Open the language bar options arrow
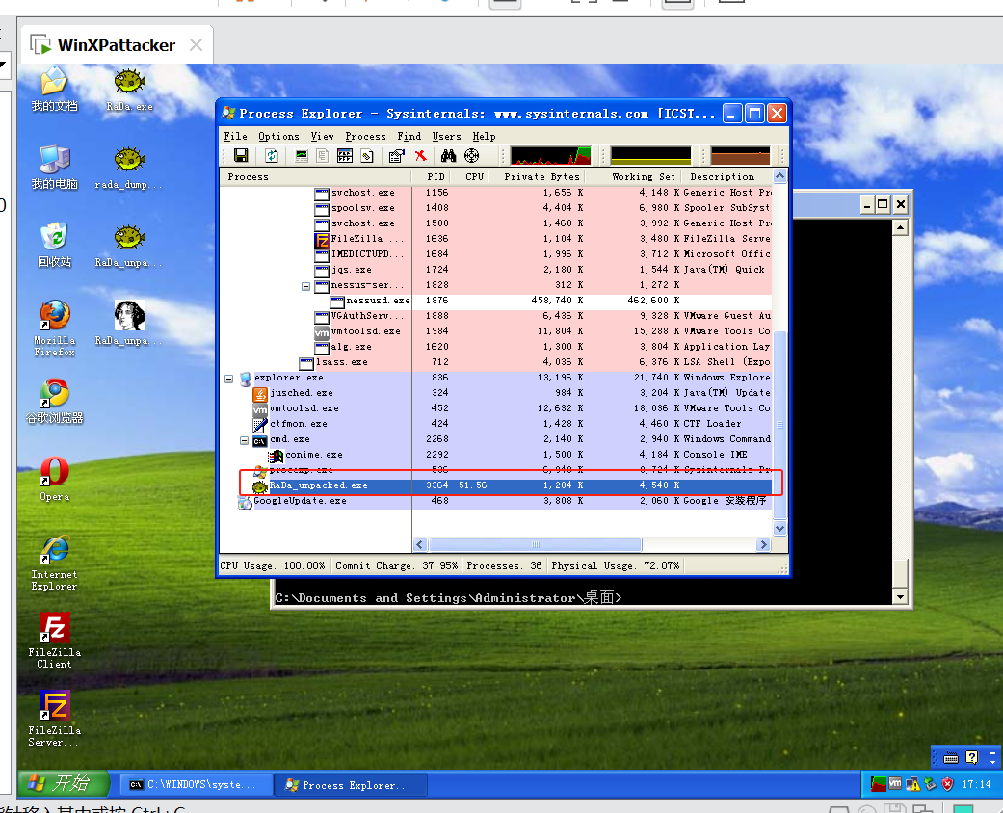 tap(992, 762)
